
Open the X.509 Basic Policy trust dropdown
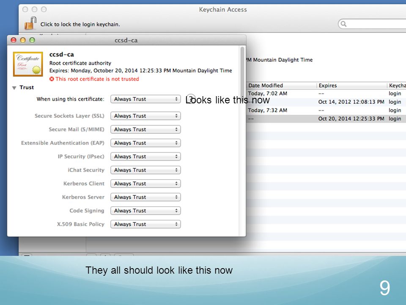coord(145,224)
